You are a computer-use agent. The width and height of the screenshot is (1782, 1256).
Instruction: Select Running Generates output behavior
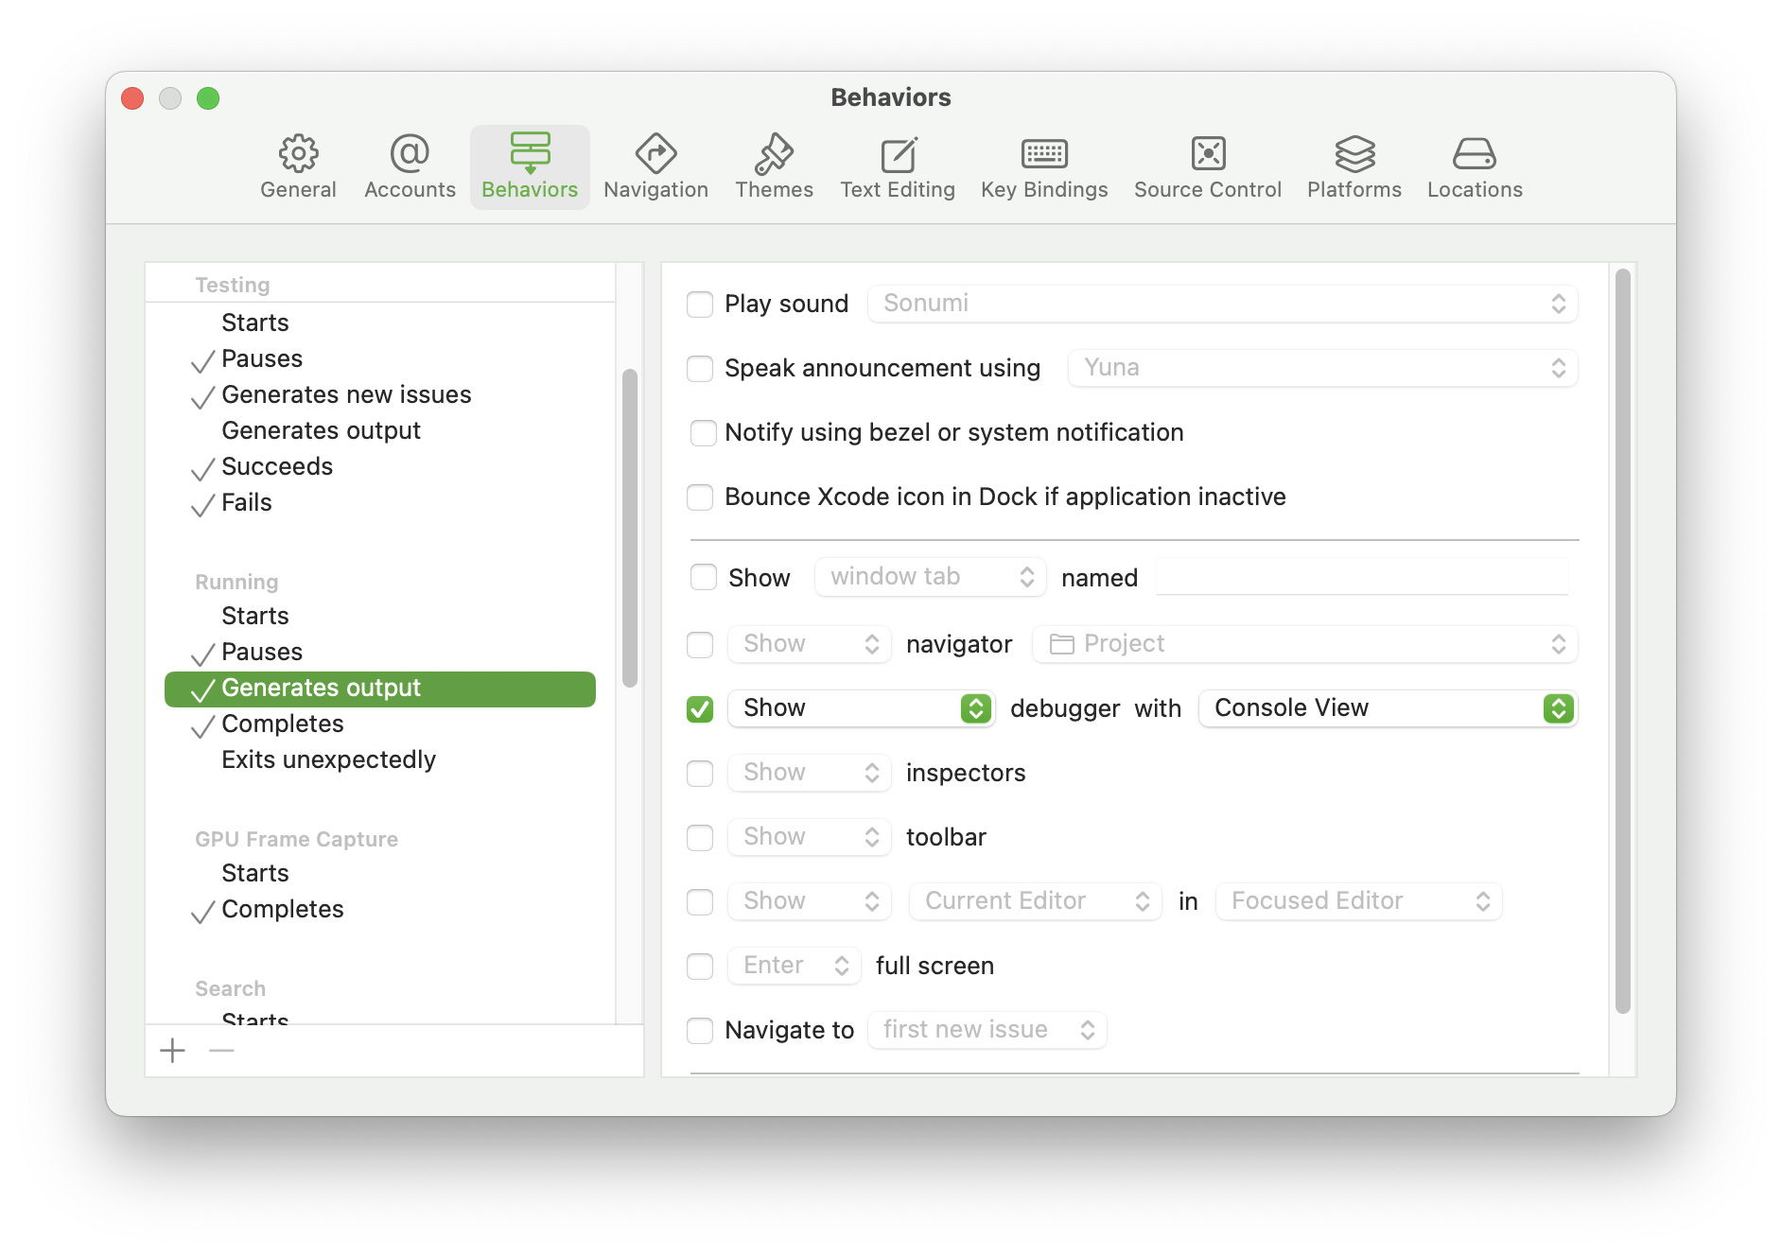[x=380, y=689]
